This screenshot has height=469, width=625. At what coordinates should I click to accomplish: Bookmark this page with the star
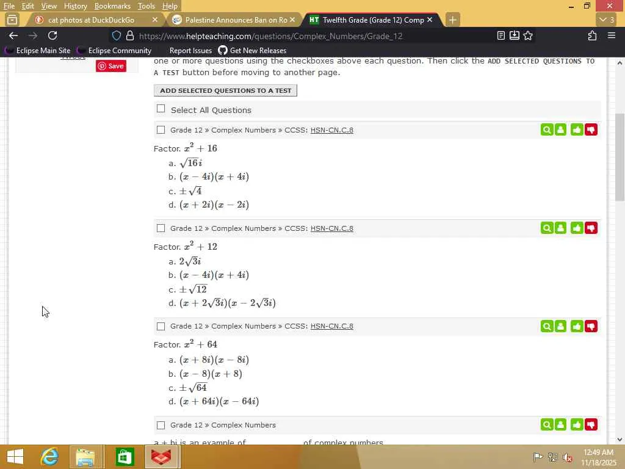pos(528,36)
